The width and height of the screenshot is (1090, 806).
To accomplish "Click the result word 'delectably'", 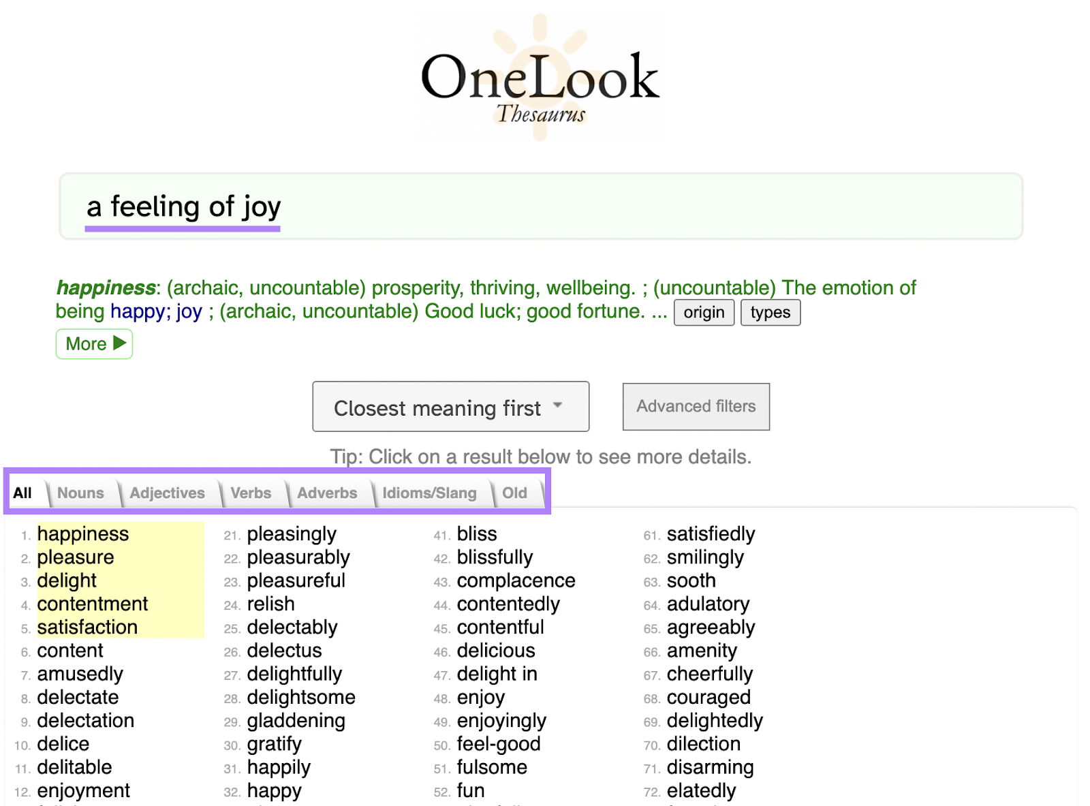I will click(292, 627).
